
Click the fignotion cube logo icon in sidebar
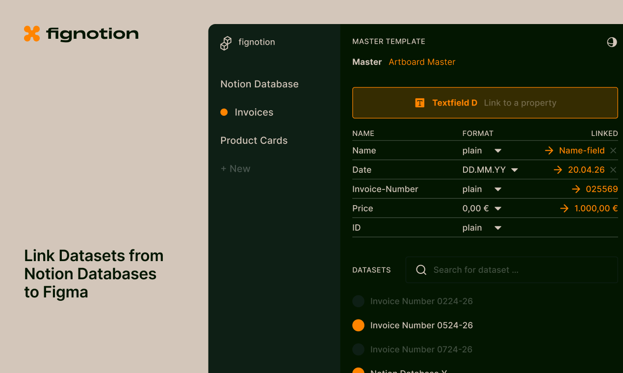click(226, 43)
